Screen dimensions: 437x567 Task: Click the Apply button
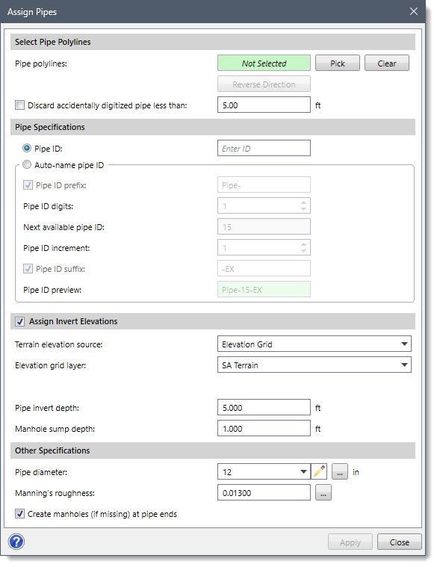[x=350, y=542]
